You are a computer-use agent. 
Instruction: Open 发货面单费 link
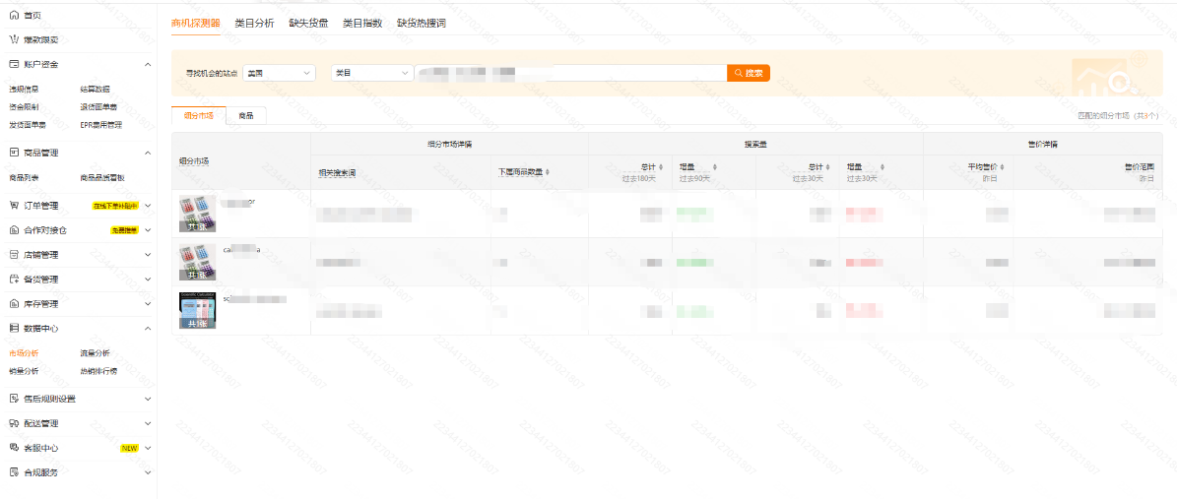click(27, 125)
